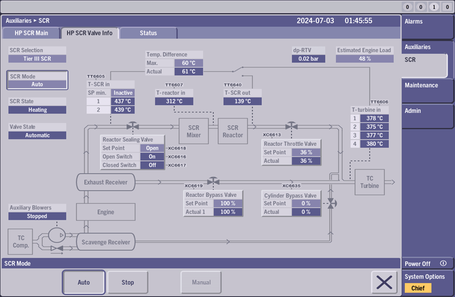
Task: Select the TC Turbine block
Action: 370,182
